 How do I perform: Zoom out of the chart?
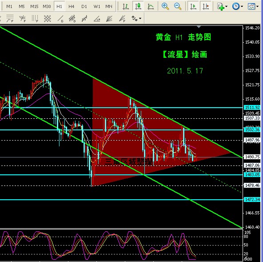(x=177, y=6)
